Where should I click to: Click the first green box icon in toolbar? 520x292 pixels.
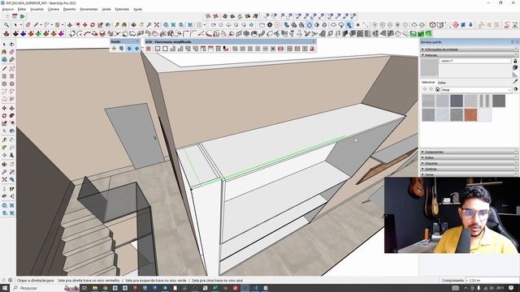pyautogui.click(x=414, y=33)
